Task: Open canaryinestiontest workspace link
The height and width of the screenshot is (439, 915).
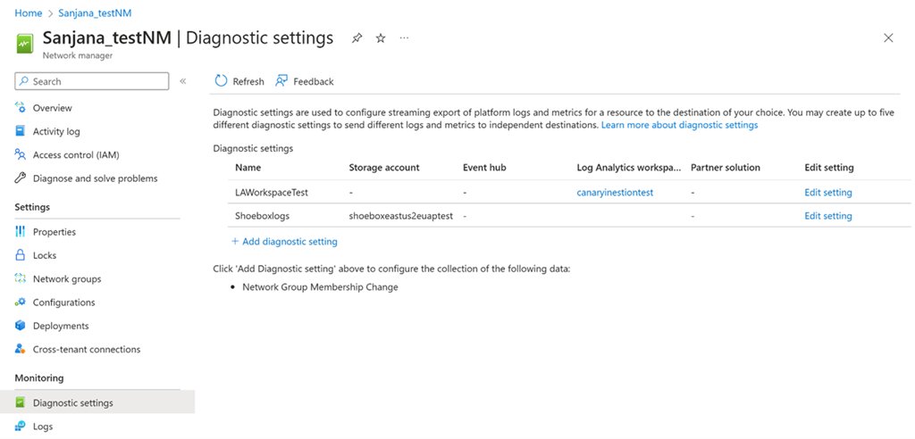Action: pos(615,193)
